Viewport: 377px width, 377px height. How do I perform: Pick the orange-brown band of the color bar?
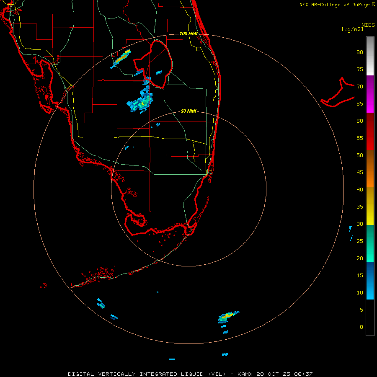370,168
